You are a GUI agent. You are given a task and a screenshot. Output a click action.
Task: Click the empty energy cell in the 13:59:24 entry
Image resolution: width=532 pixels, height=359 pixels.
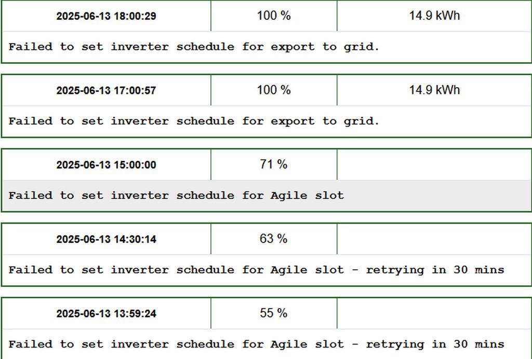click(x=434, y=313)
